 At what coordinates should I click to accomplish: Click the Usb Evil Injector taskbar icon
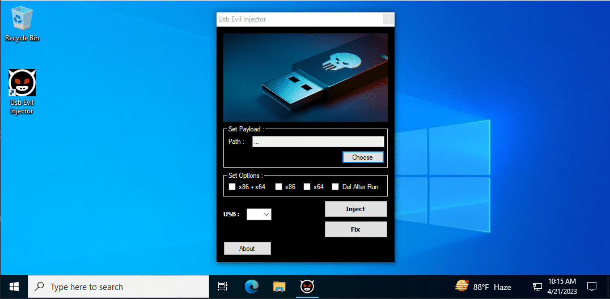(306, 287)
